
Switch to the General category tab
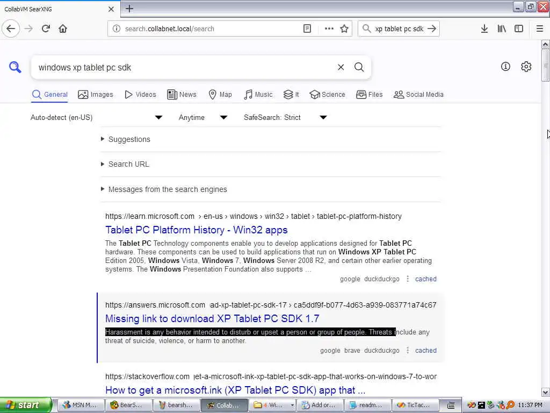(x=50, y=95)
